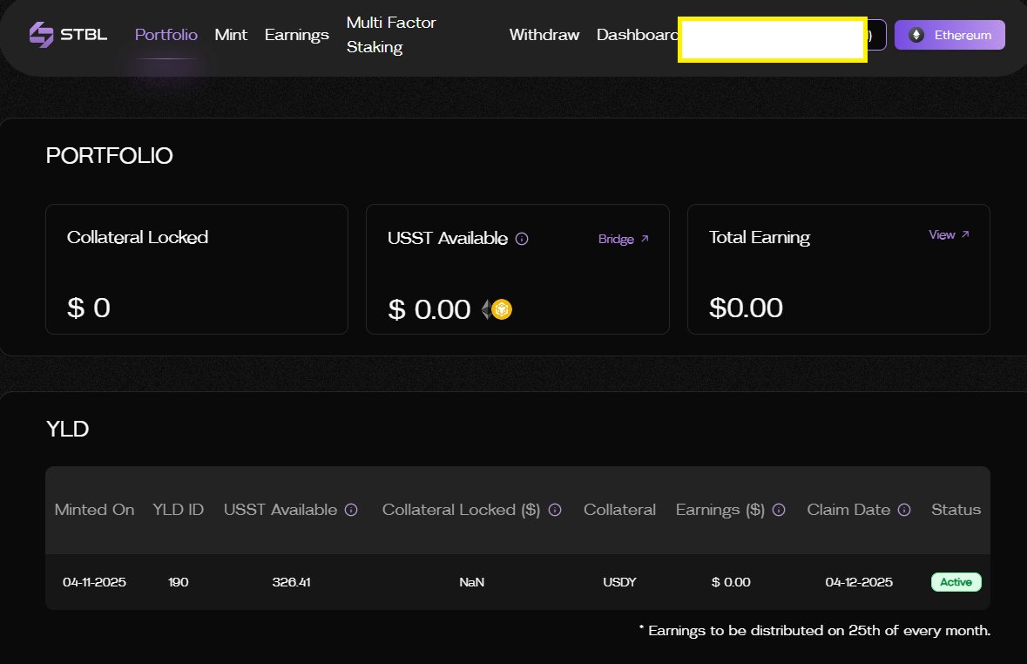Click the Ethereum diamond icon
1027x664 pixels.
[916, 35]
